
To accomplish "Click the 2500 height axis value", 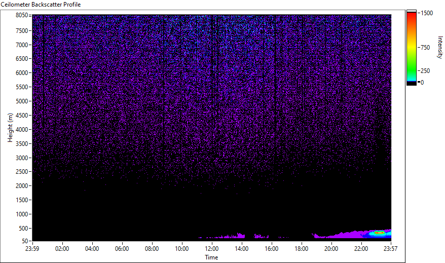I will coord(22,172).
